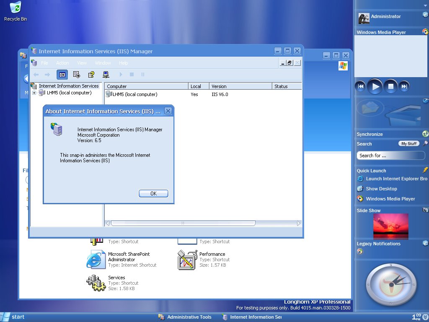Click the About dialog IIS computer icon
Image resolution: width=429 pixels, height=322 pixels.
tap(57, 129)
